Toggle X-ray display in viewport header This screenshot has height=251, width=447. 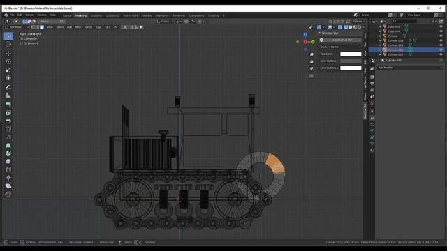pyautogui.click(x=340, y=27)
